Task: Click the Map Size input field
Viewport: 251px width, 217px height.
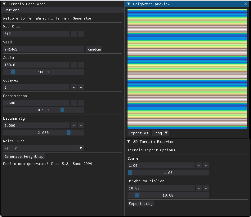Action: coord(36,34)
